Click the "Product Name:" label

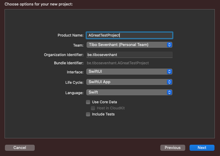coord(70,35)
